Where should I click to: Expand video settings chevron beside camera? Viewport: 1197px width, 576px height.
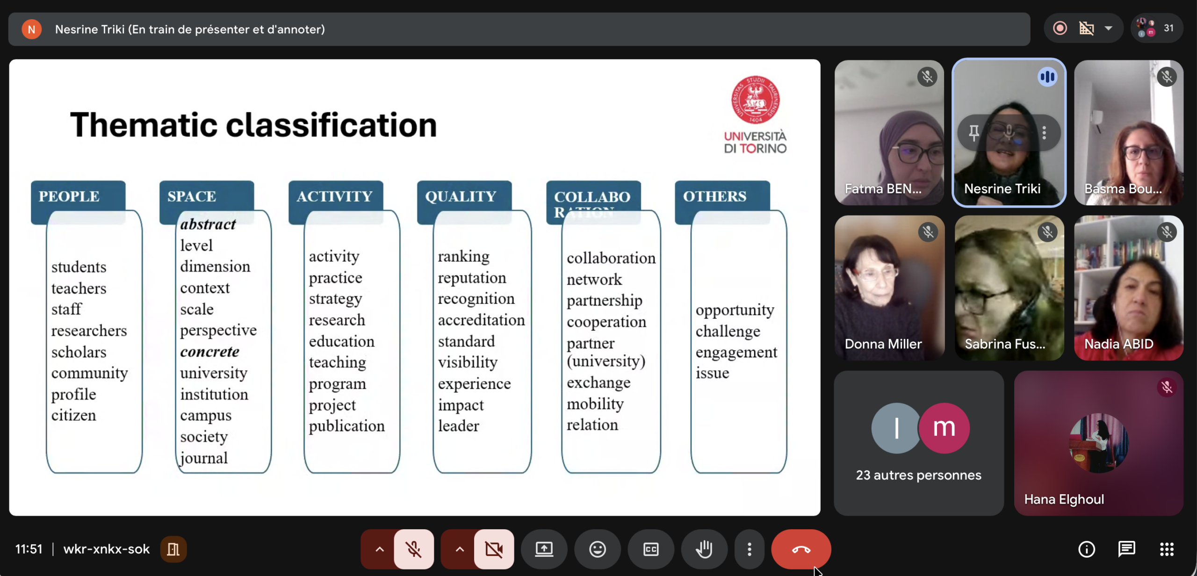coord(460,549)
